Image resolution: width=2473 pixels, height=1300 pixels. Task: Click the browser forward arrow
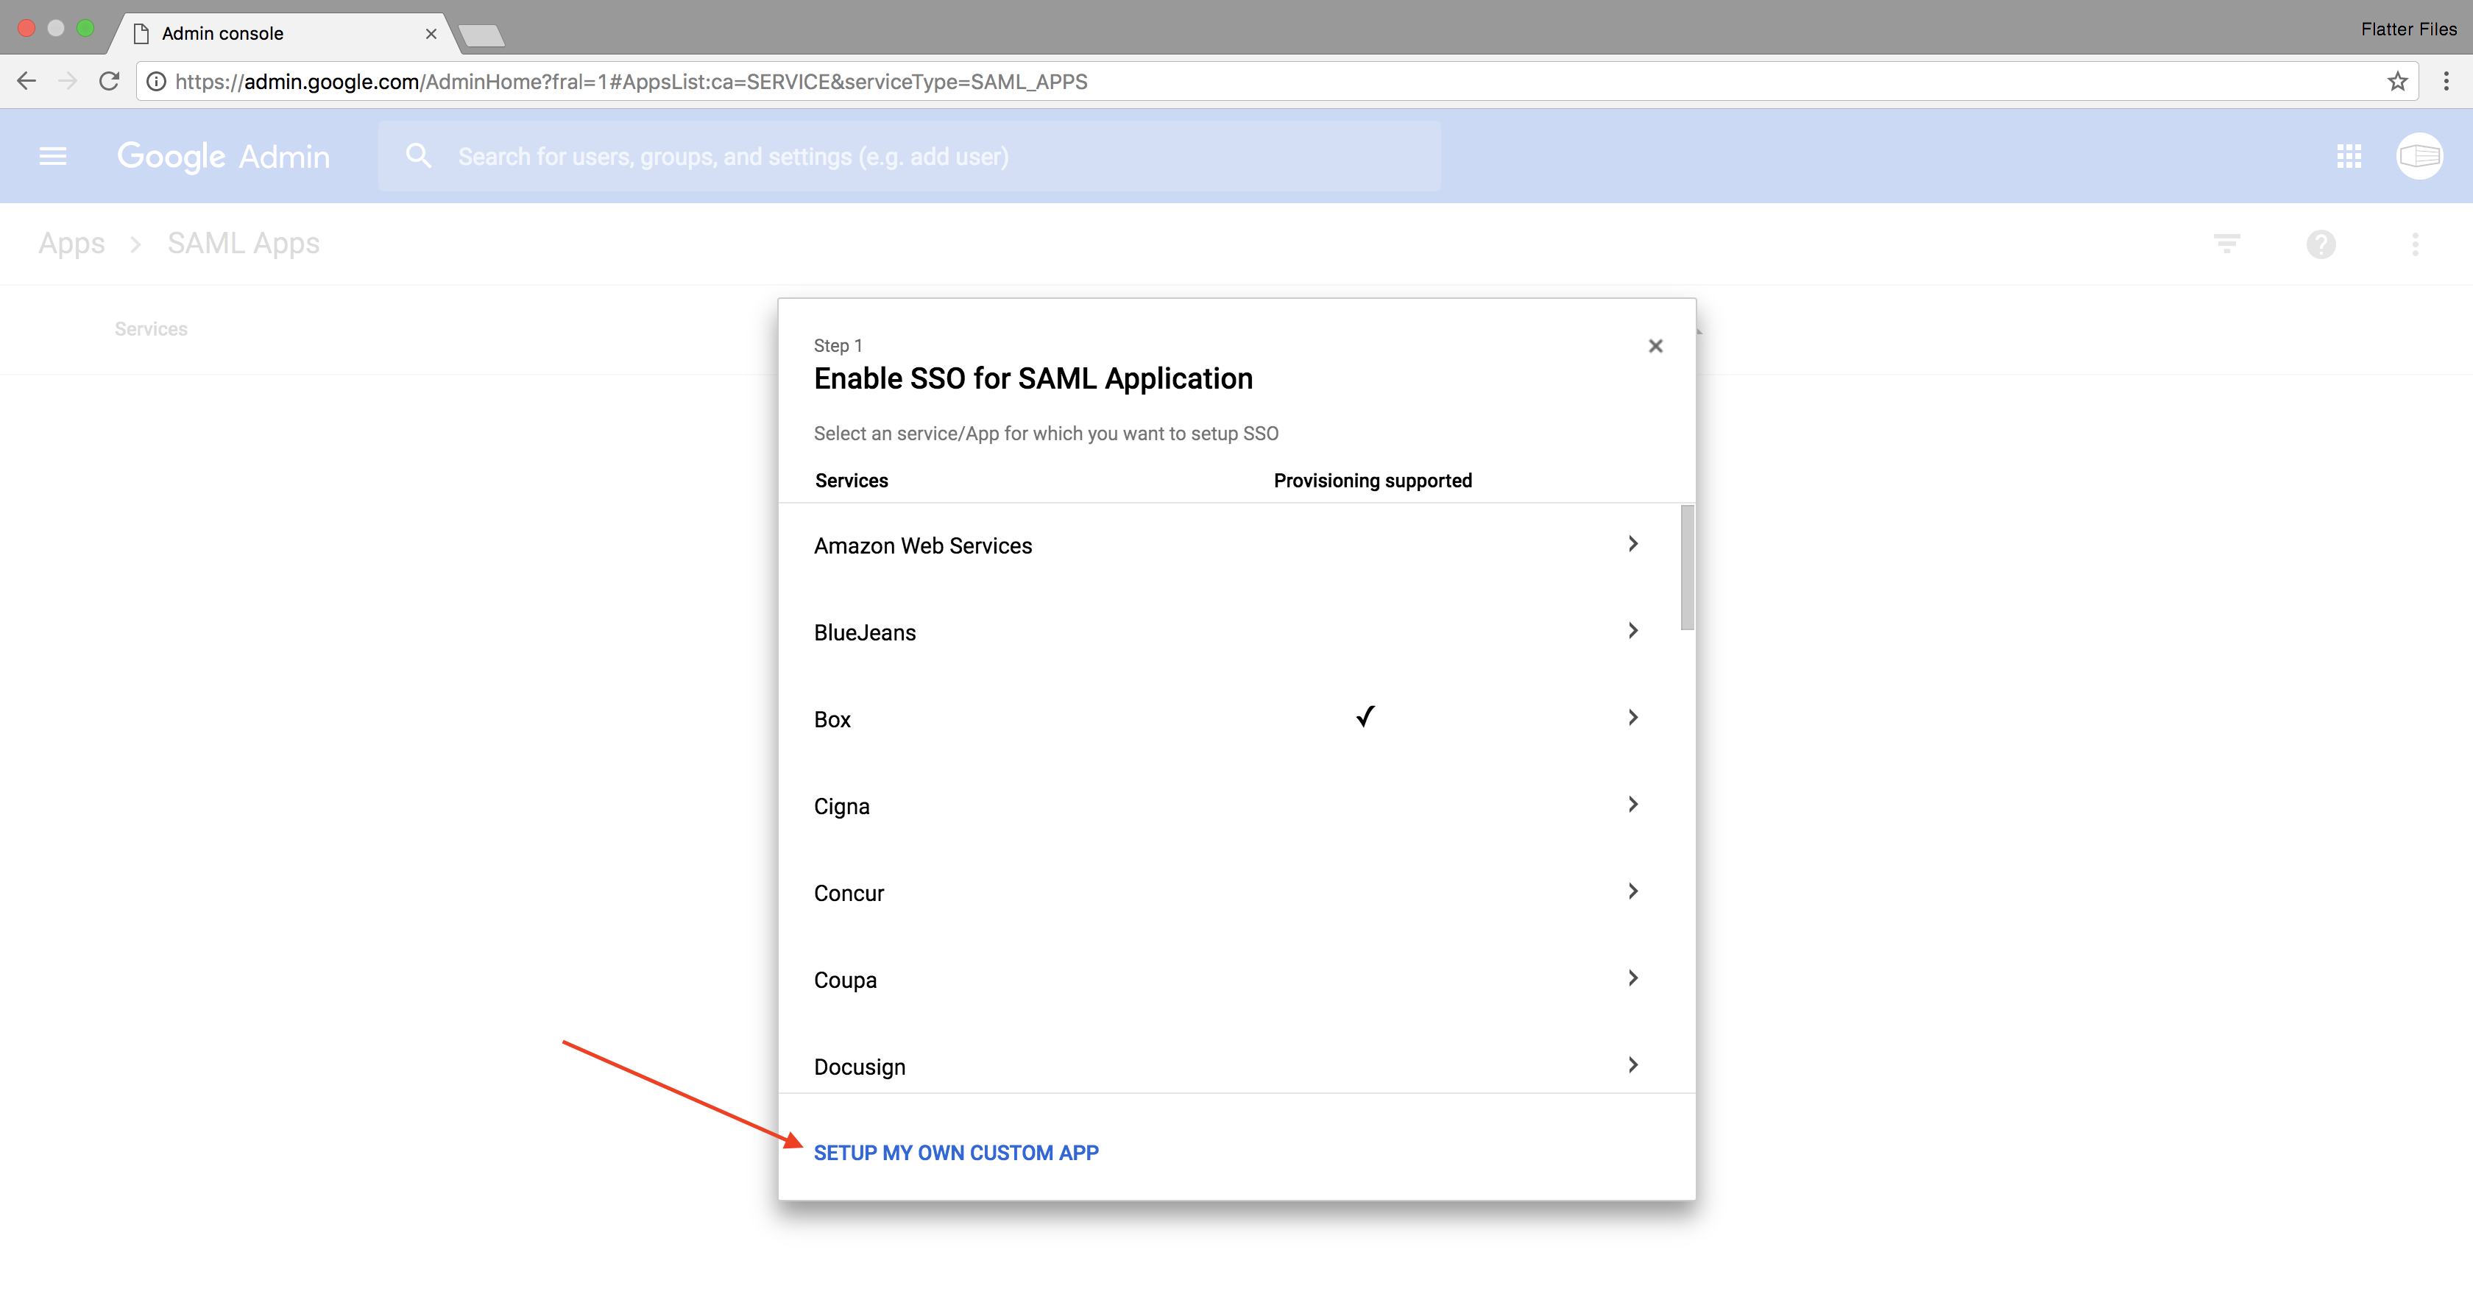pos(67,82)
